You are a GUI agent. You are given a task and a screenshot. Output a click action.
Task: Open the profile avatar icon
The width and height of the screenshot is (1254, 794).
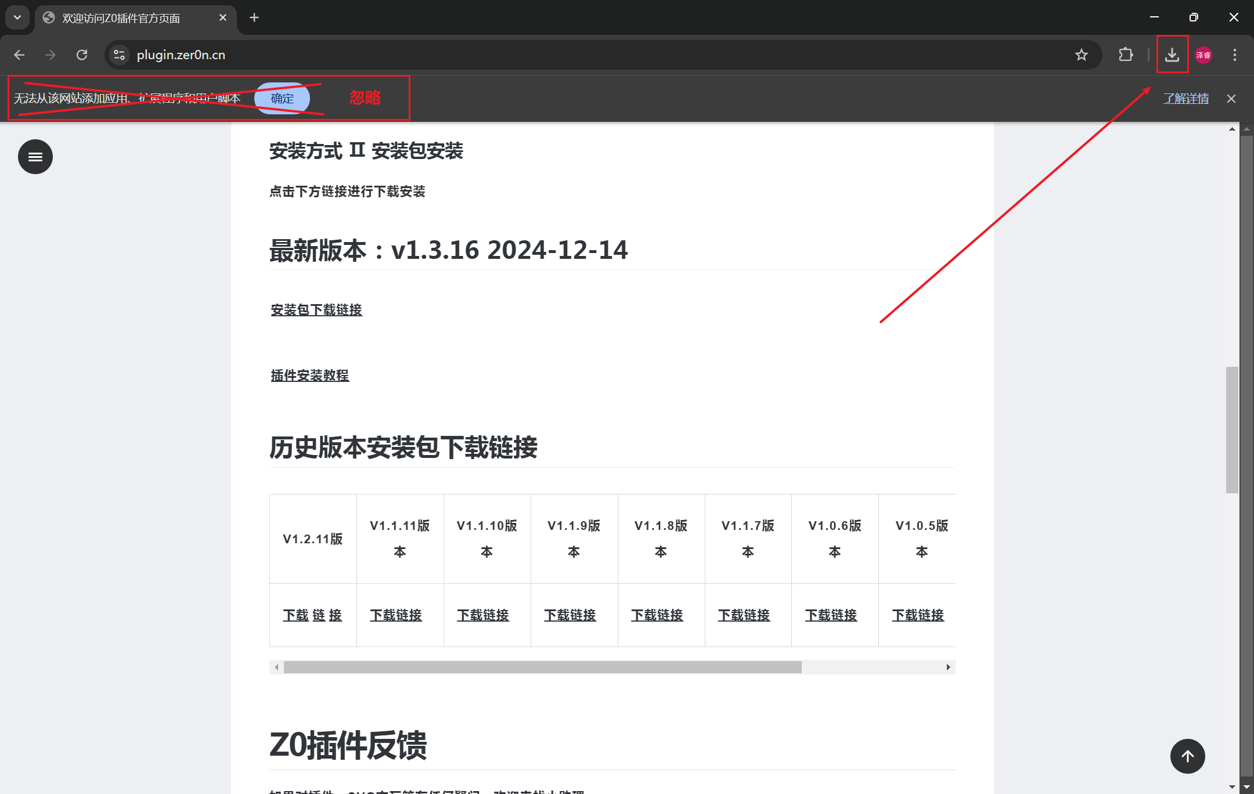pos(1203,55)
